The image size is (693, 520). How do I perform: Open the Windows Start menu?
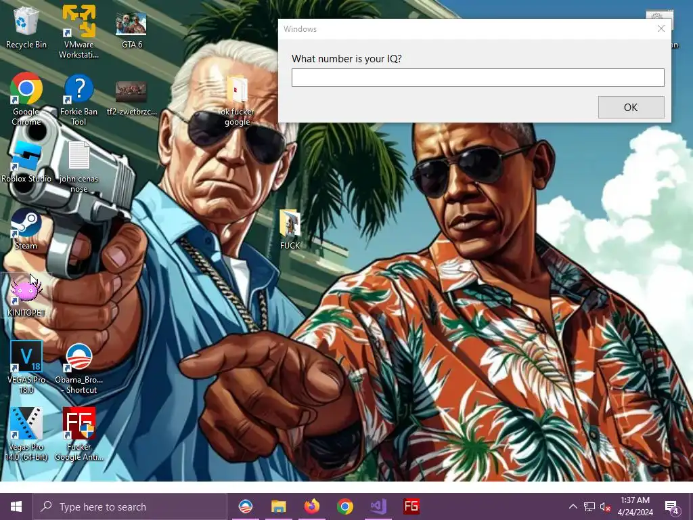(x=16, y=506)
